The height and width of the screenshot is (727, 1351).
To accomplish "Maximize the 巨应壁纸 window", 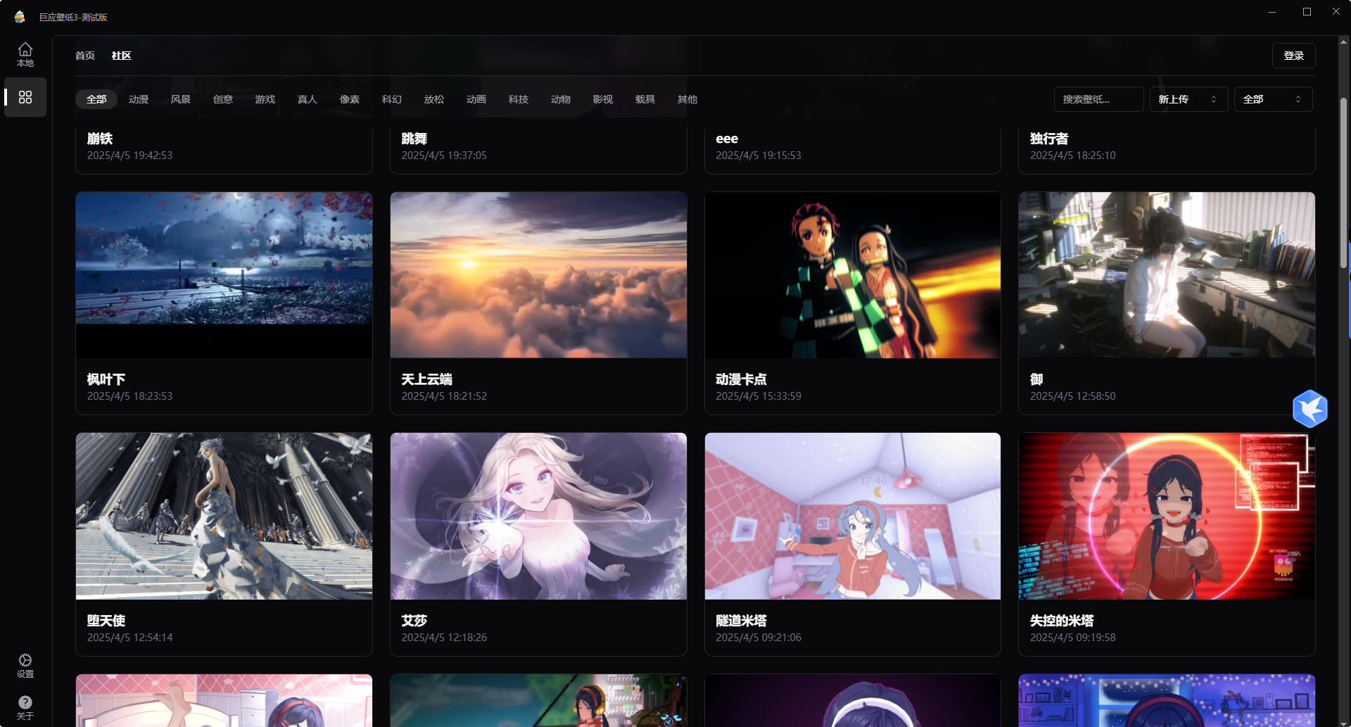I will [1307, 12].
